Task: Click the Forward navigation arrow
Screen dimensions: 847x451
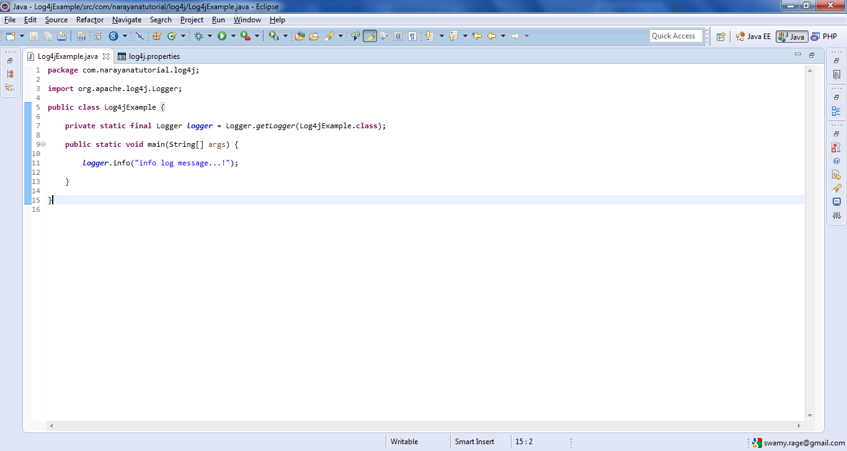Action: [x=515, y=36]
